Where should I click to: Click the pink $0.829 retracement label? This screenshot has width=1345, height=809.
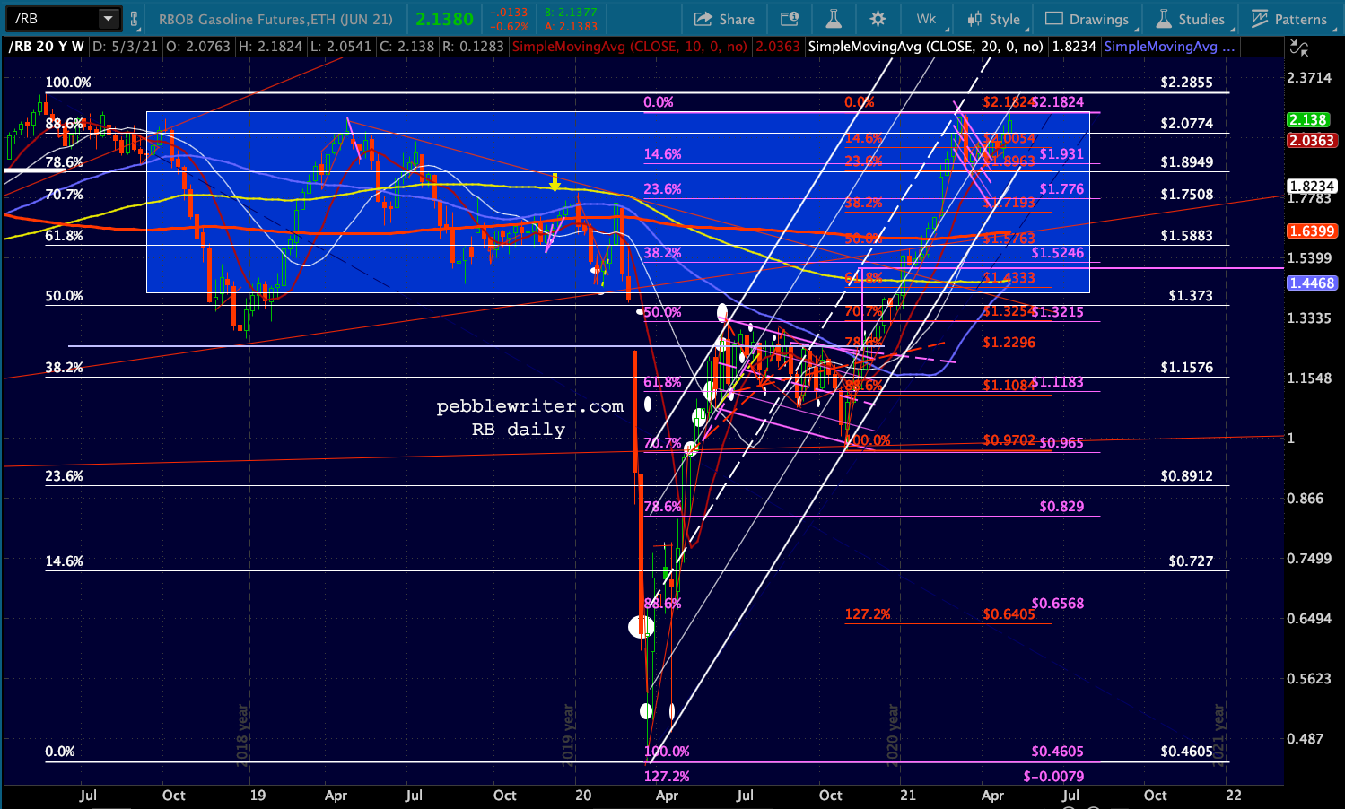1061,507
